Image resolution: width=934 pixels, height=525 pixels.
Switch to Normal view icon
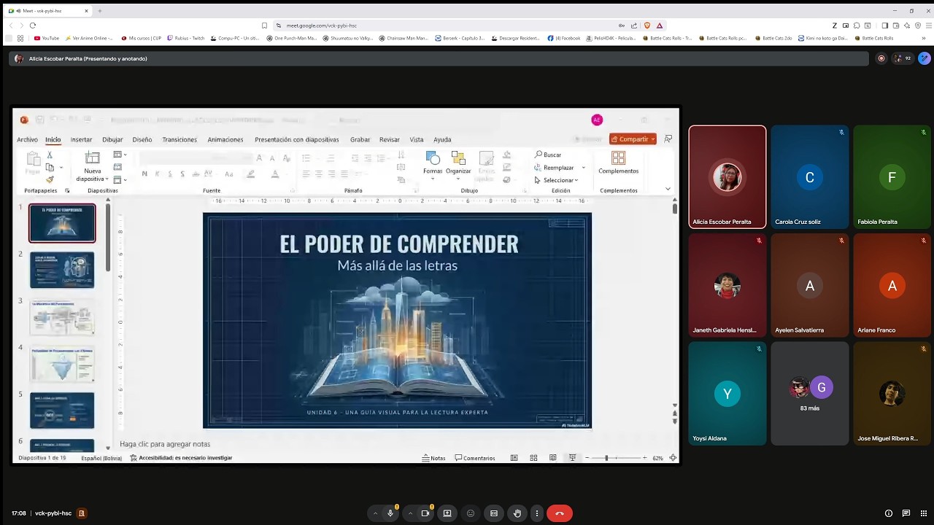click(514, 458)
